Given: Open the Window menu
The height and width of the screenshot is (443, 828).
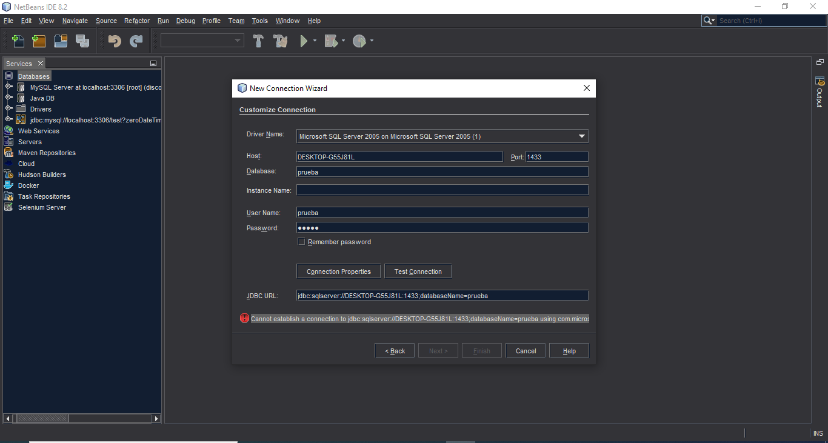Looking at the screenshot, I should 287,21.
